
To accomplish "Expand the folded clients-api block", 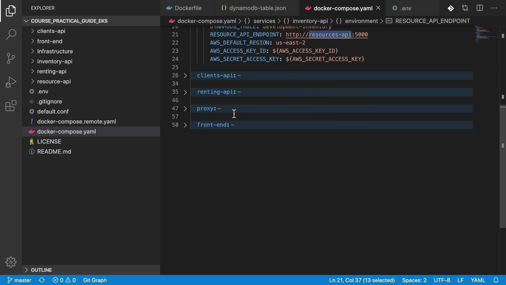I will [185, 76].
